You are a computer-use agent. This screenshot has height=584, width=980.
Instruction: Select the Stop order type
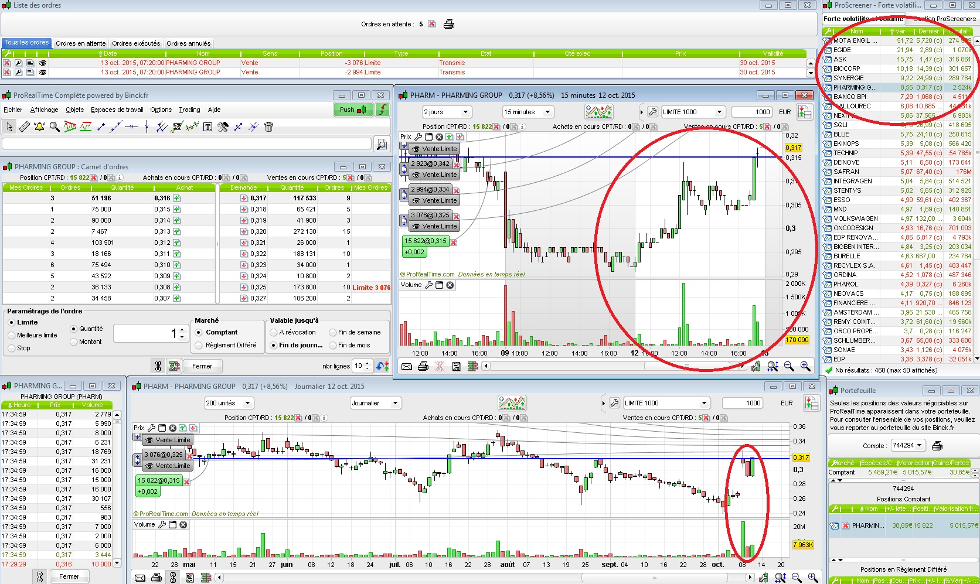11,348
